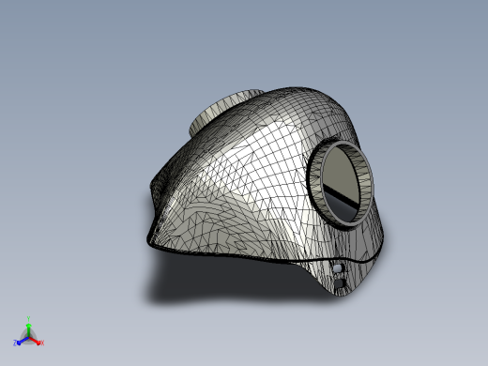Viewport: 488px width, 366px height.
Task: Pick the lower small hole on bottom tab
Action: [340, 283]
